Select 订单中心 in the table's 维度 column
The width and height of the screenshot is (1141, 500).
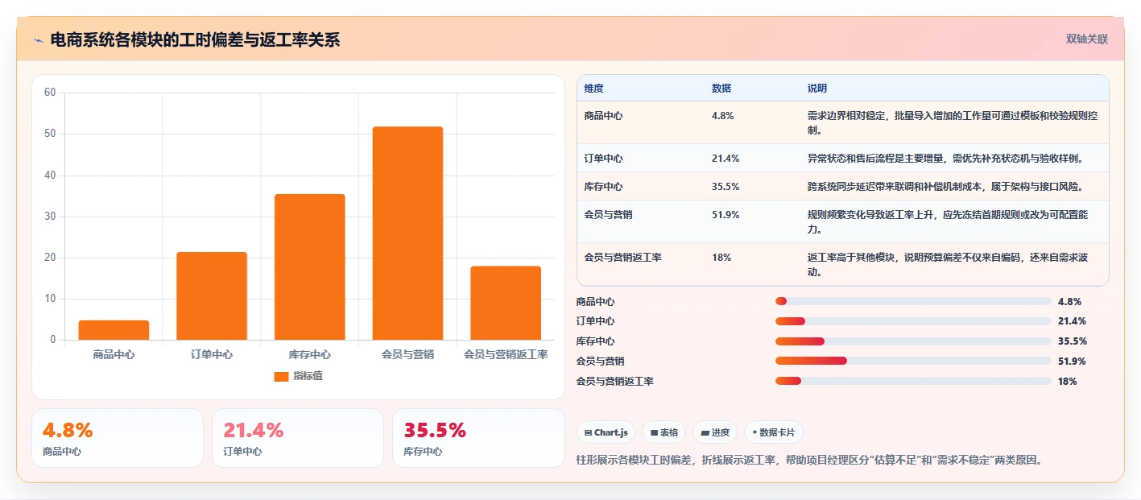604,158
